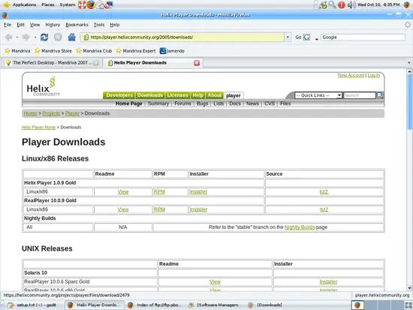Expand the URL history dropdown arrow
The height and width of the screenshot is (310, 413).
pyautogui.click(x=288, y=37)
